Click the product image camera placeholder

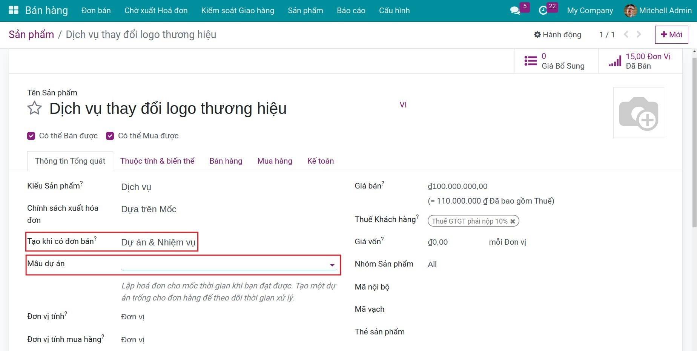[639, 112]
